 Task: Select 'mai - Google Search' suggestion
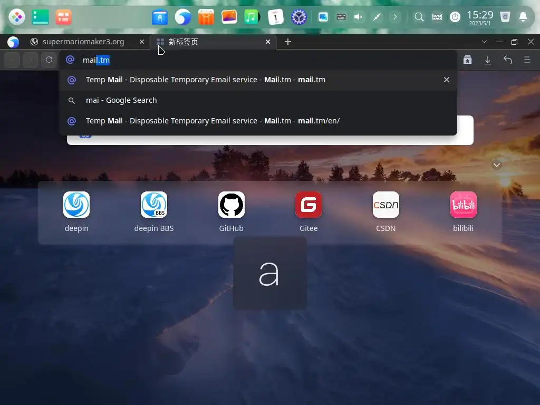258,100
